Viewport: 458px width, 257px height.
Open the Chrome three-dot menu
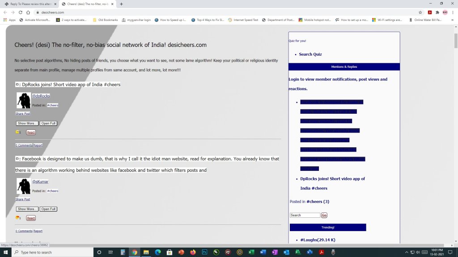(x=453, y=12)
